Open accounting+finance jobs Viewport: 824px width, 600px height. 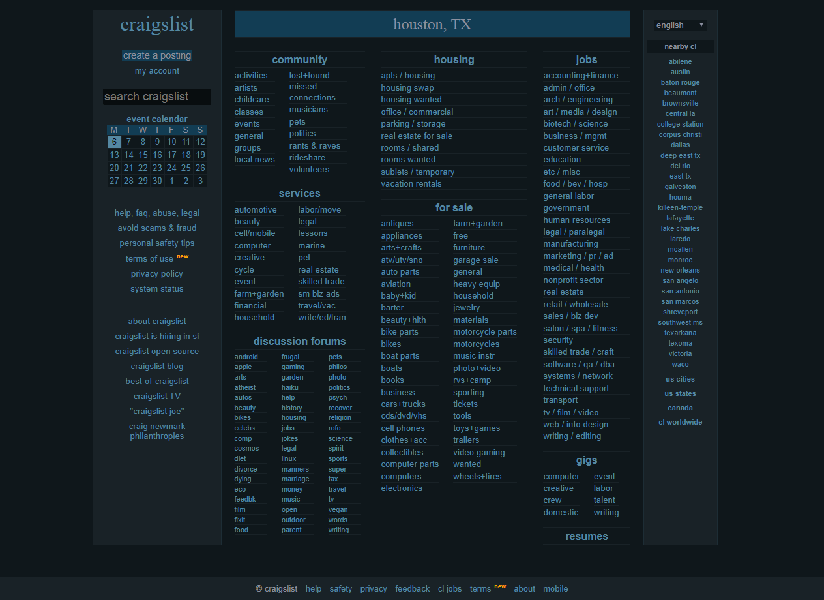point(581,75)
